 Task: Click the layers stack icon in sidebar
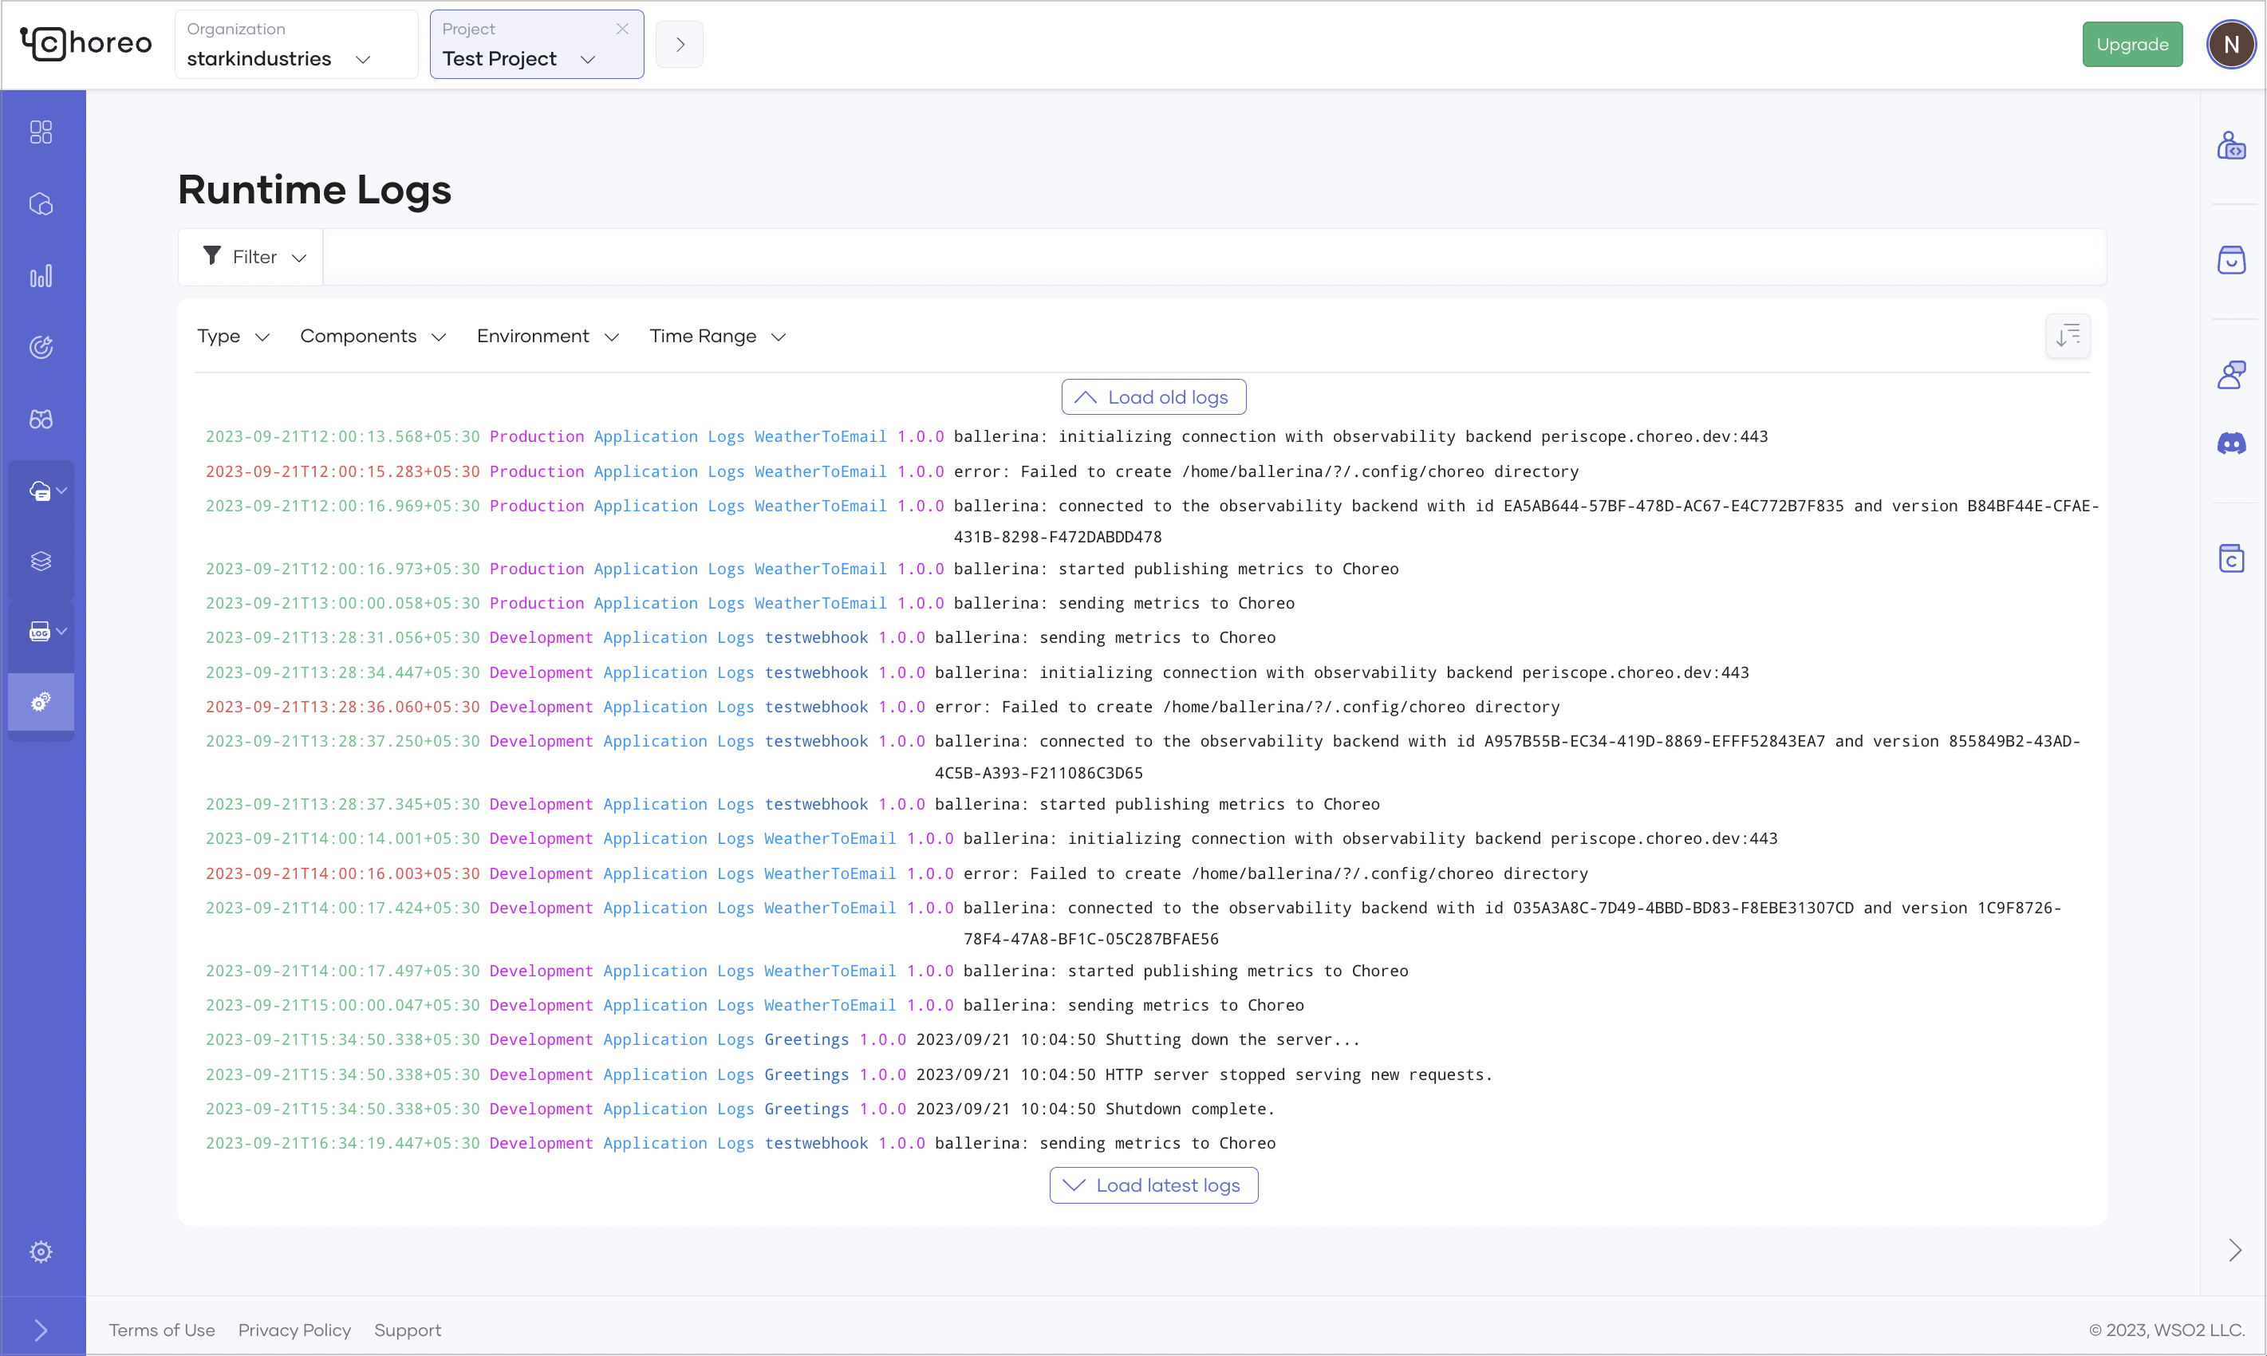click(41, 561)
